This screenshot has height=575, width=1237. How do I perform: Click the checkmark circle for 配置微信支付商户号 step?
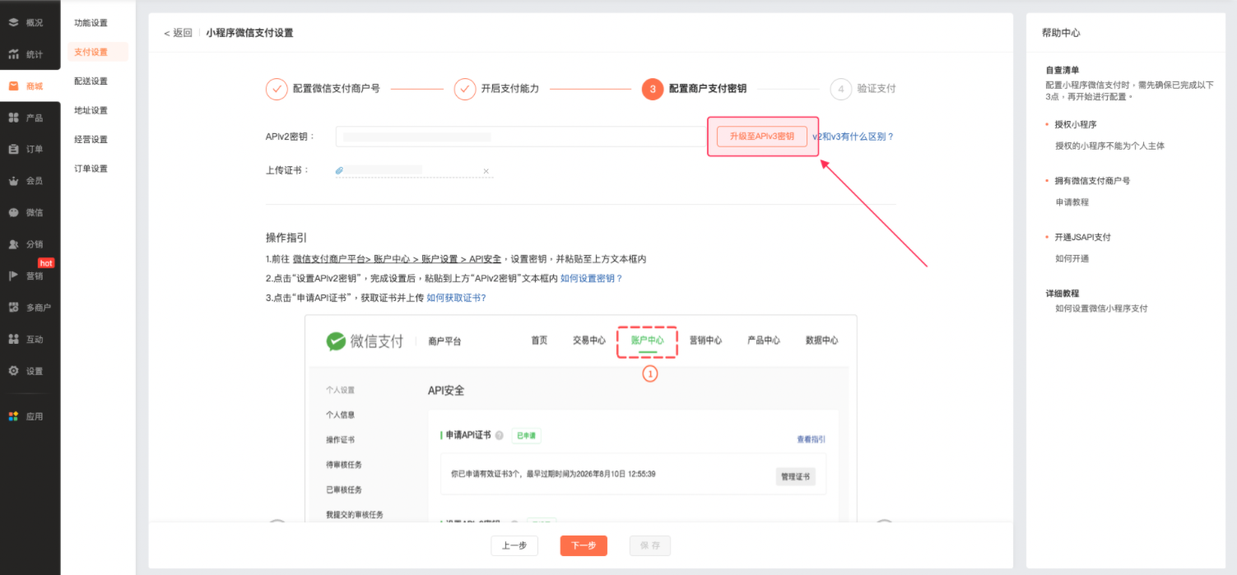[277, 89]
